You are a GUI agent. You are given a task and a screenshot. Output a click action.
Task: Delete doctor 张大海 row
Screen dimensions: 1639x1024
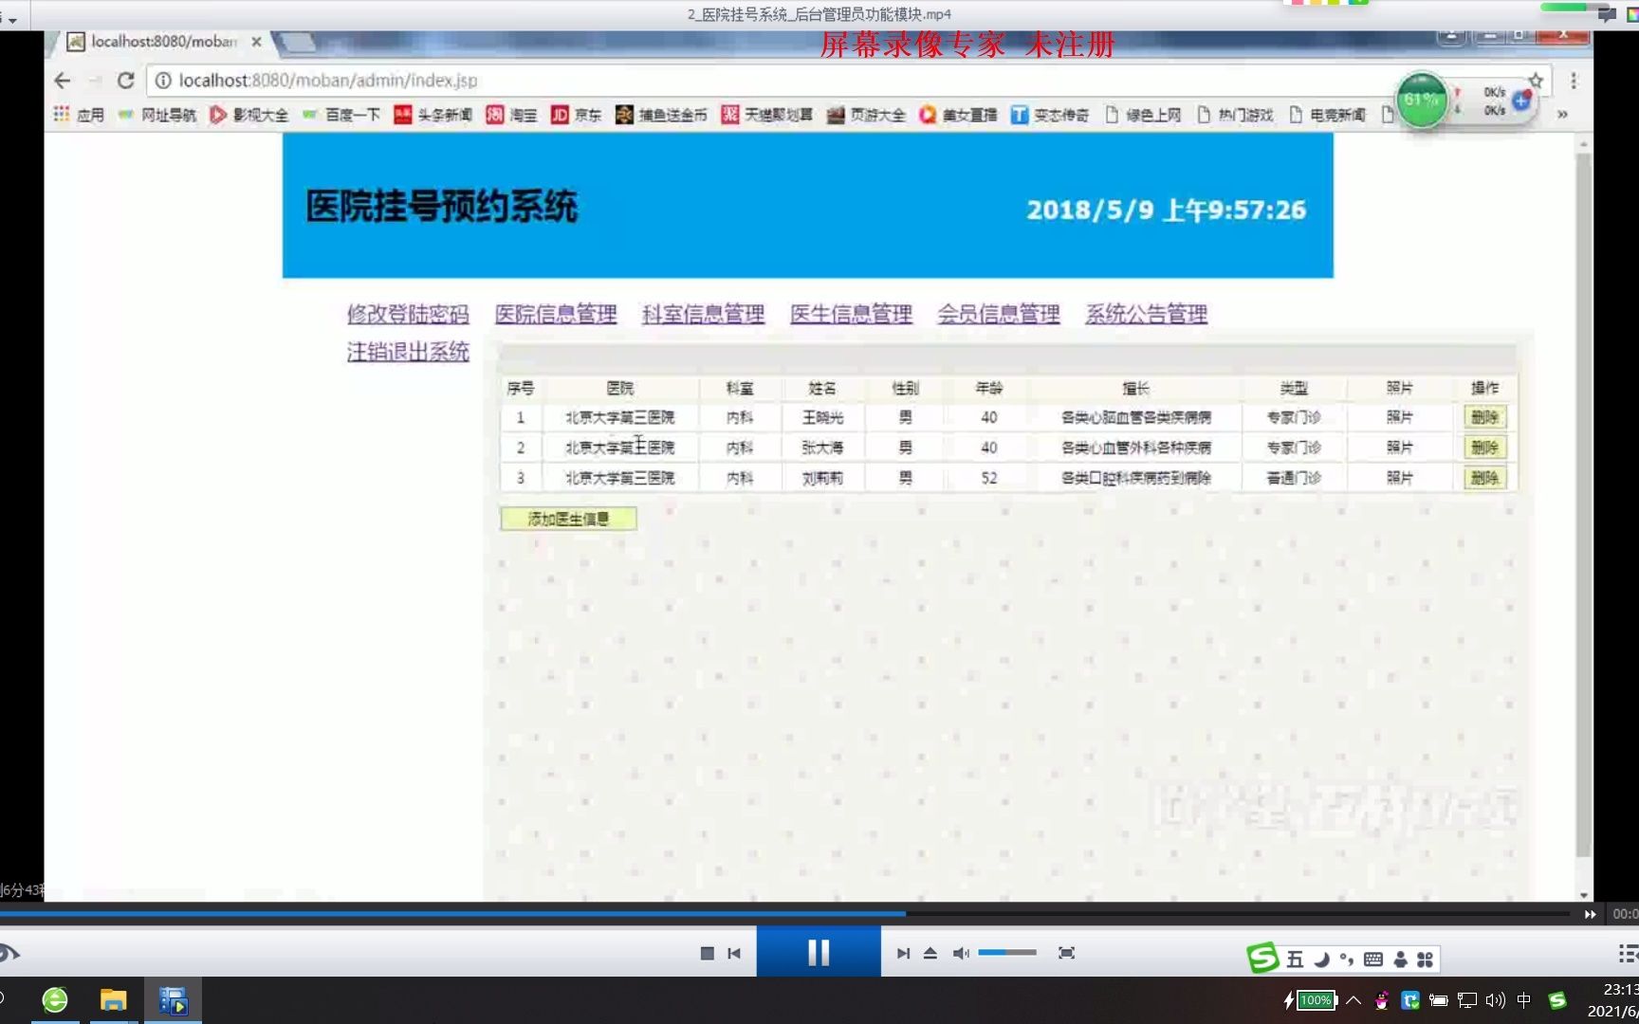pos(1484,448)
